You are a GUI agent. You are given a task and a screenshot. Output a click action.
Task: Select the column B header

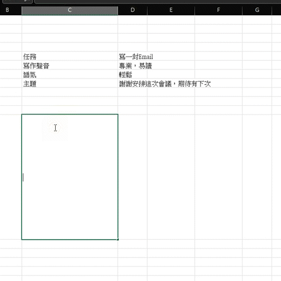[x=7, y=10]
